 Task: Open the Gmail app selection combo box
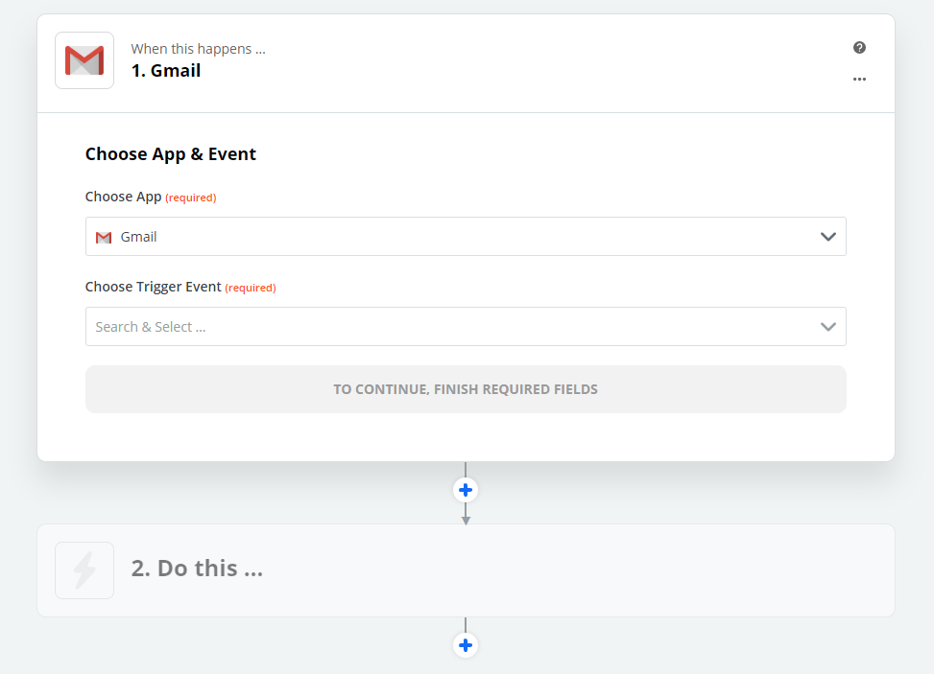(x=466, y=237)
